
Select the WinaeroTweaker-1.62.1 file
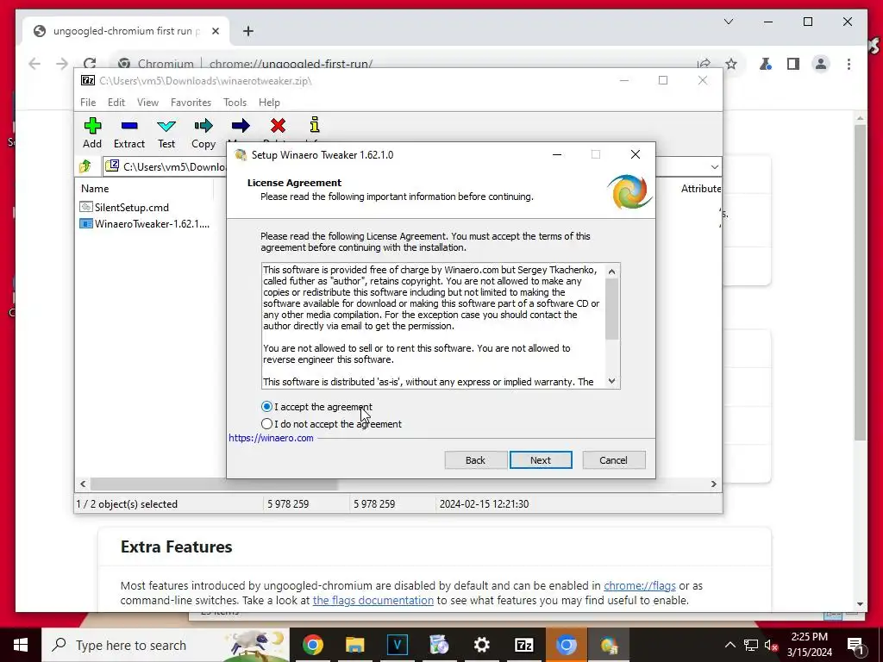click(x=145, y=223)
